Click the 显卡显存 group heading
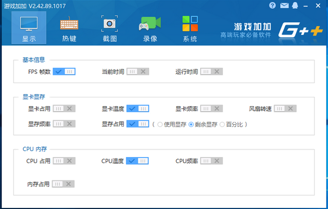Viewport: 328px width, 209px height. (33, 97)
